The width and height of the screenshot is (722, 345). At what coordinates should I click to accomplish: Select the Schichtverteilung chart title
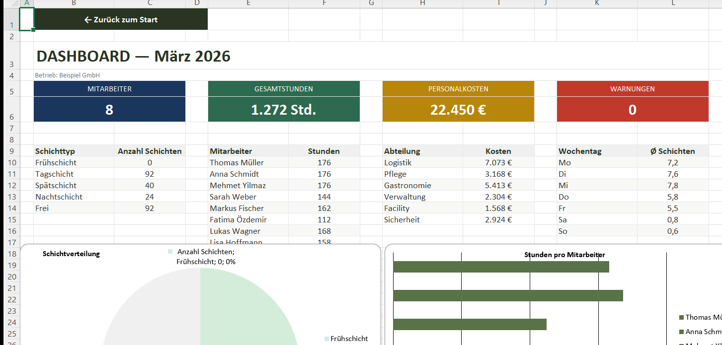pyautogui.click(x=71, y=254)
